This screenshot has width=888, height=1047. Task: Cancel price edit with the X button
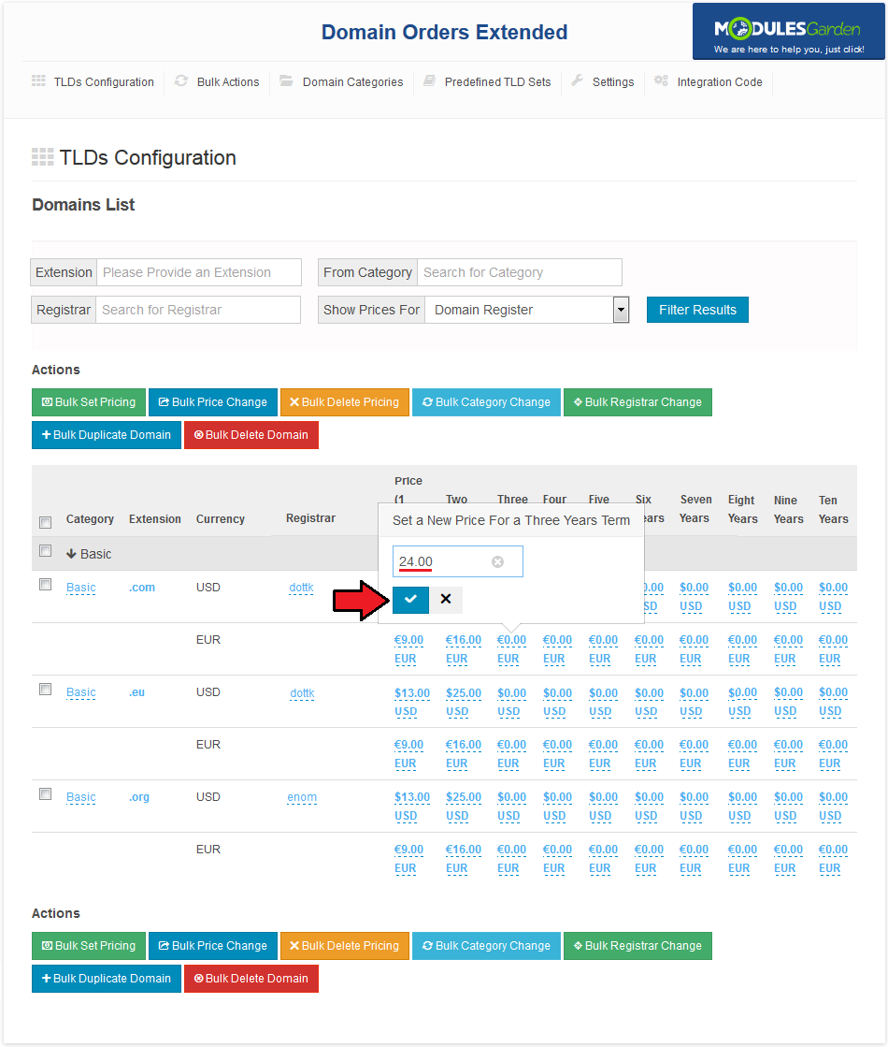(446, 599)
